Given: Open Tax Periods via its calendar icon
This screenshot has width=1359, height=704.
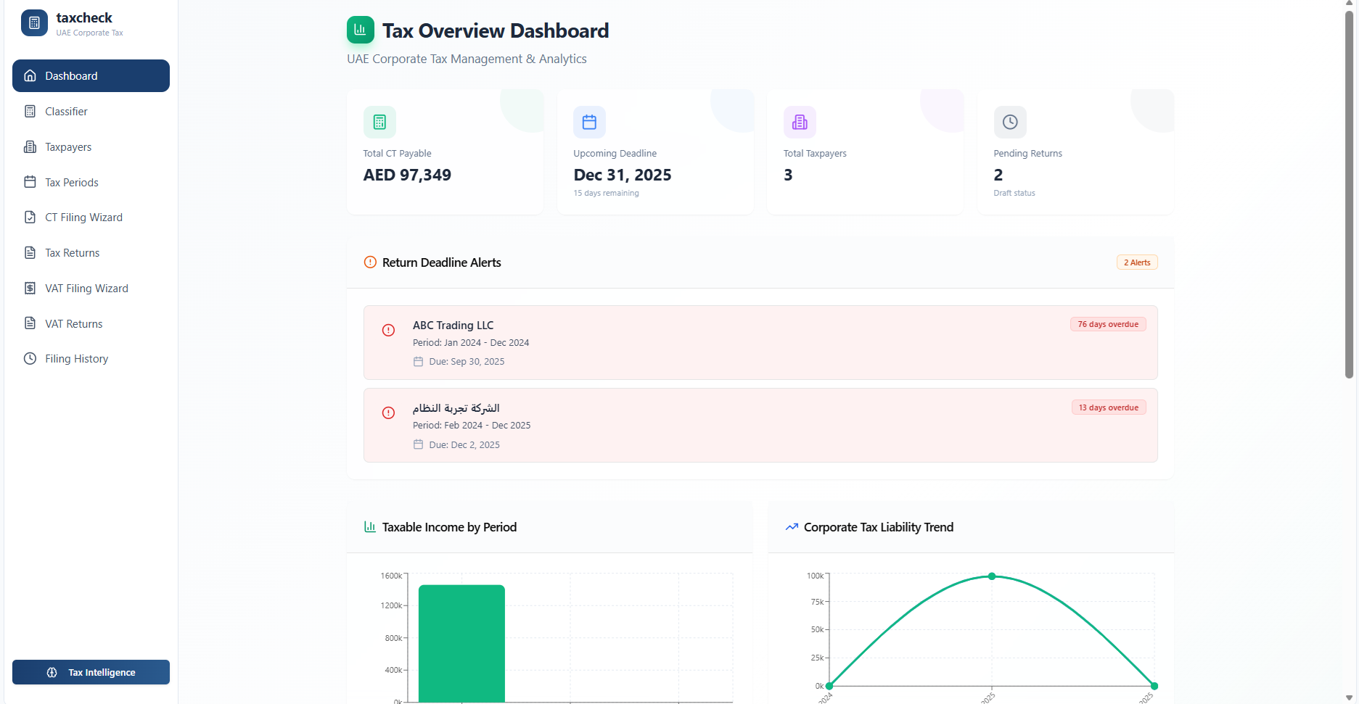Looking at the screenshot, I should click(30, 182).
